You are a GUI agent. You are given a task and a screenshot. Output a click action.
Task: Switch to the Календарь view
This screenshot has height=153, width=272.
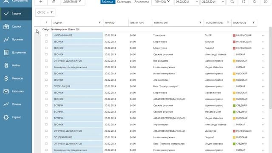click(x=124, y=2)
